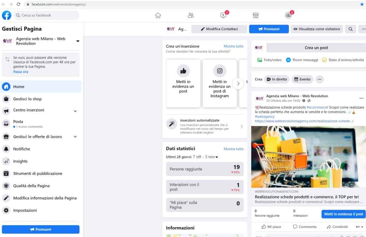Open Inserzioni automatizzate with its chevron

click(242, 127)
